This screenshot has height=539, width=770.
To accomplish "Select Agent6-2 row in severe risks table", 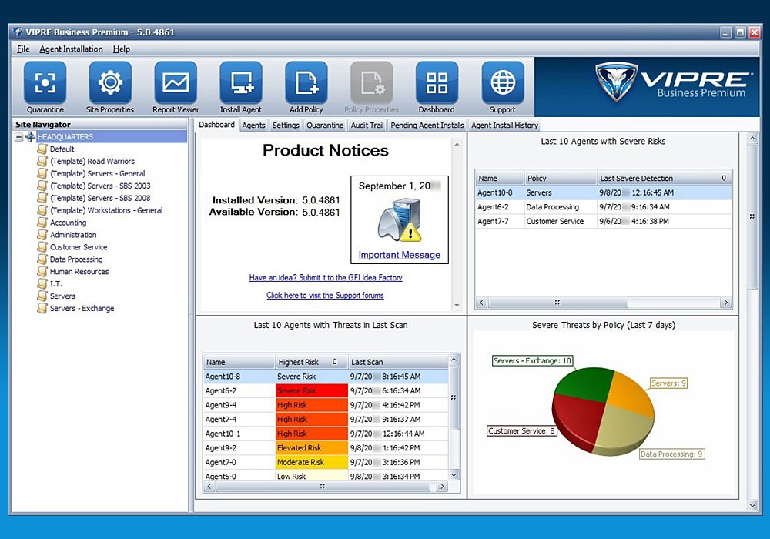I will (x=603, y=207).
